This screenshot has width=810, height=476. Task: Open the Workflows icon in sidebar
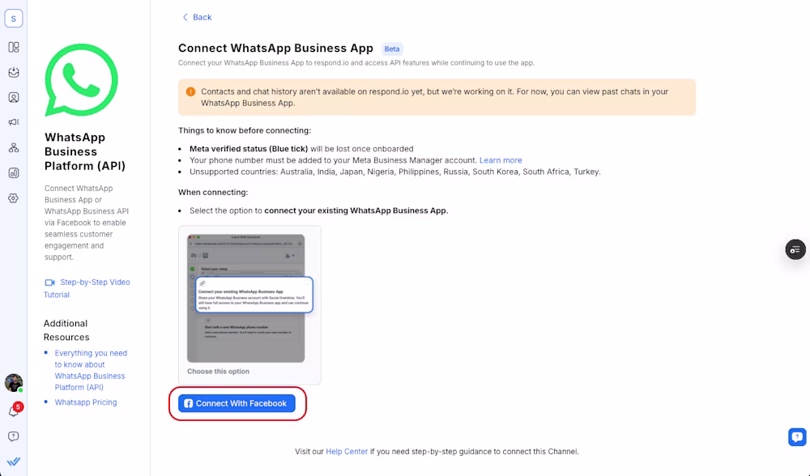(x=14, y=147)
